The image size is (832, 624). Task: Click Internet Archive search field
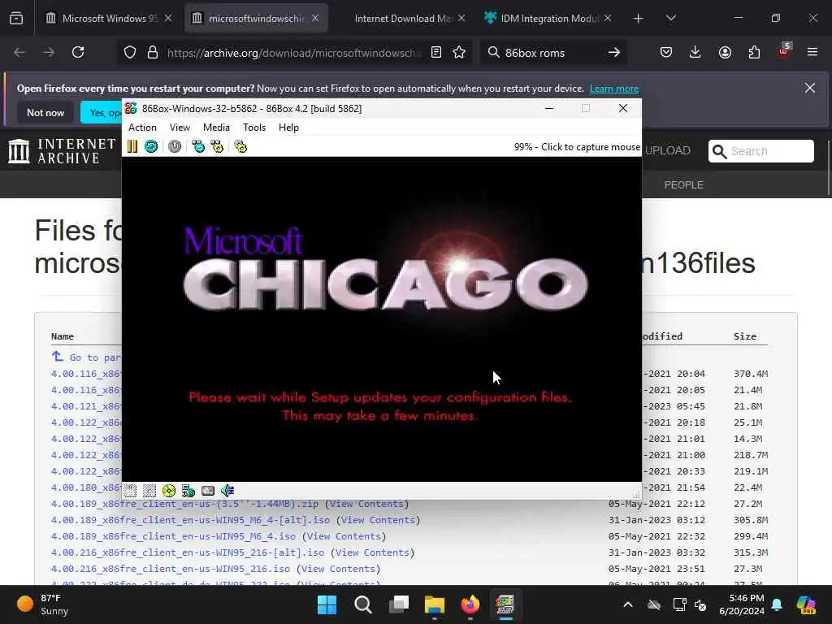tap(760, 151)
